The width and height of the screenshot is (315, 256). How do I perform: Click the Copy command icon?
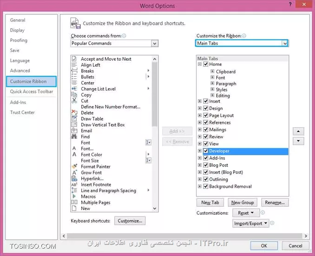tap(74, 95)
